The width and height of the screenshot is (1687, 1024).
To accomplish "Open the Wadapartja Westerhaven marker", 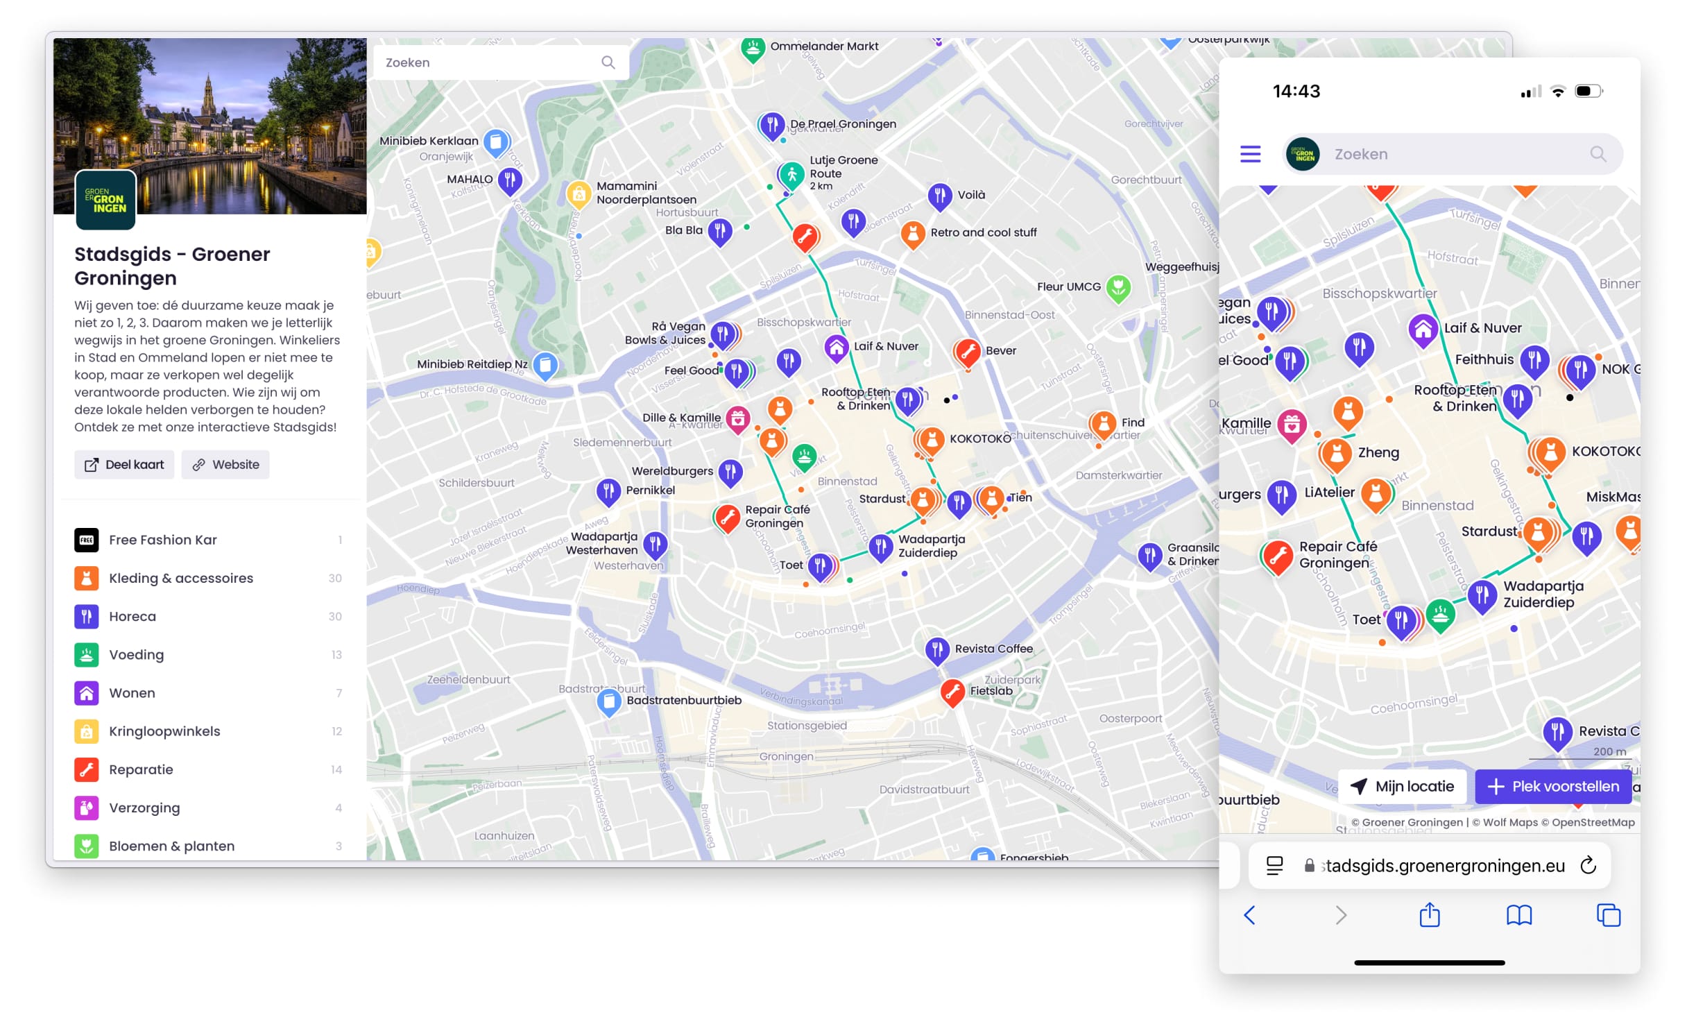I will click(655, 545).
